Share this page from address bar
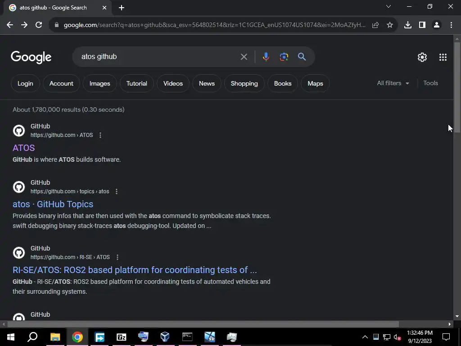 375,25
